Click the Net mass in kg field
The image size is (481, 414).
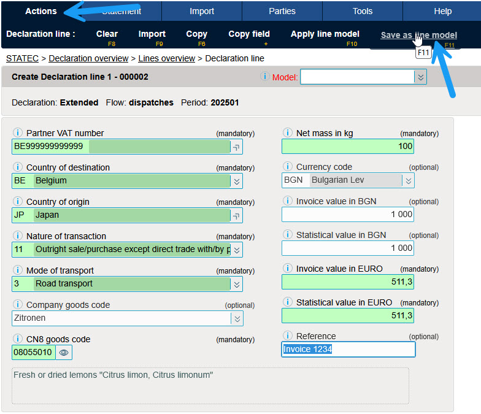tap(347, 146)
